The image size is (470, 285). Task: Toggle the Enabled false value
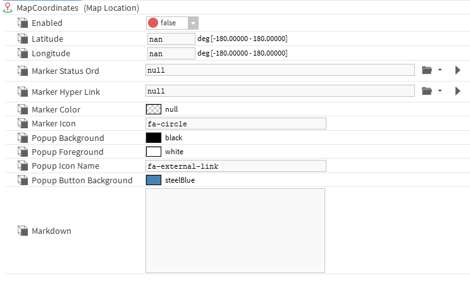click(x=167, y=23)
